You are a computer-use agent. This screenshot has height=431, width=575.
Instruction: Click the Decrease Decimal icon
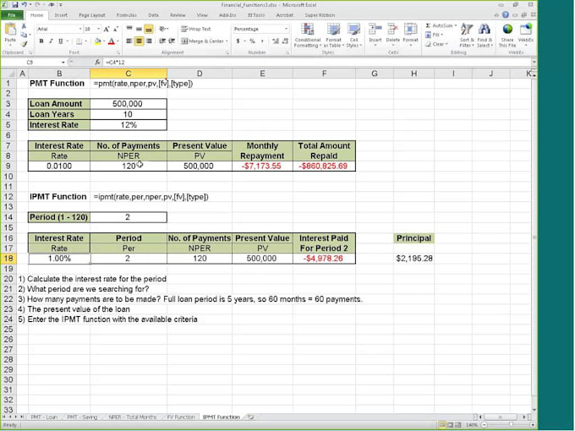pos(285,41)
